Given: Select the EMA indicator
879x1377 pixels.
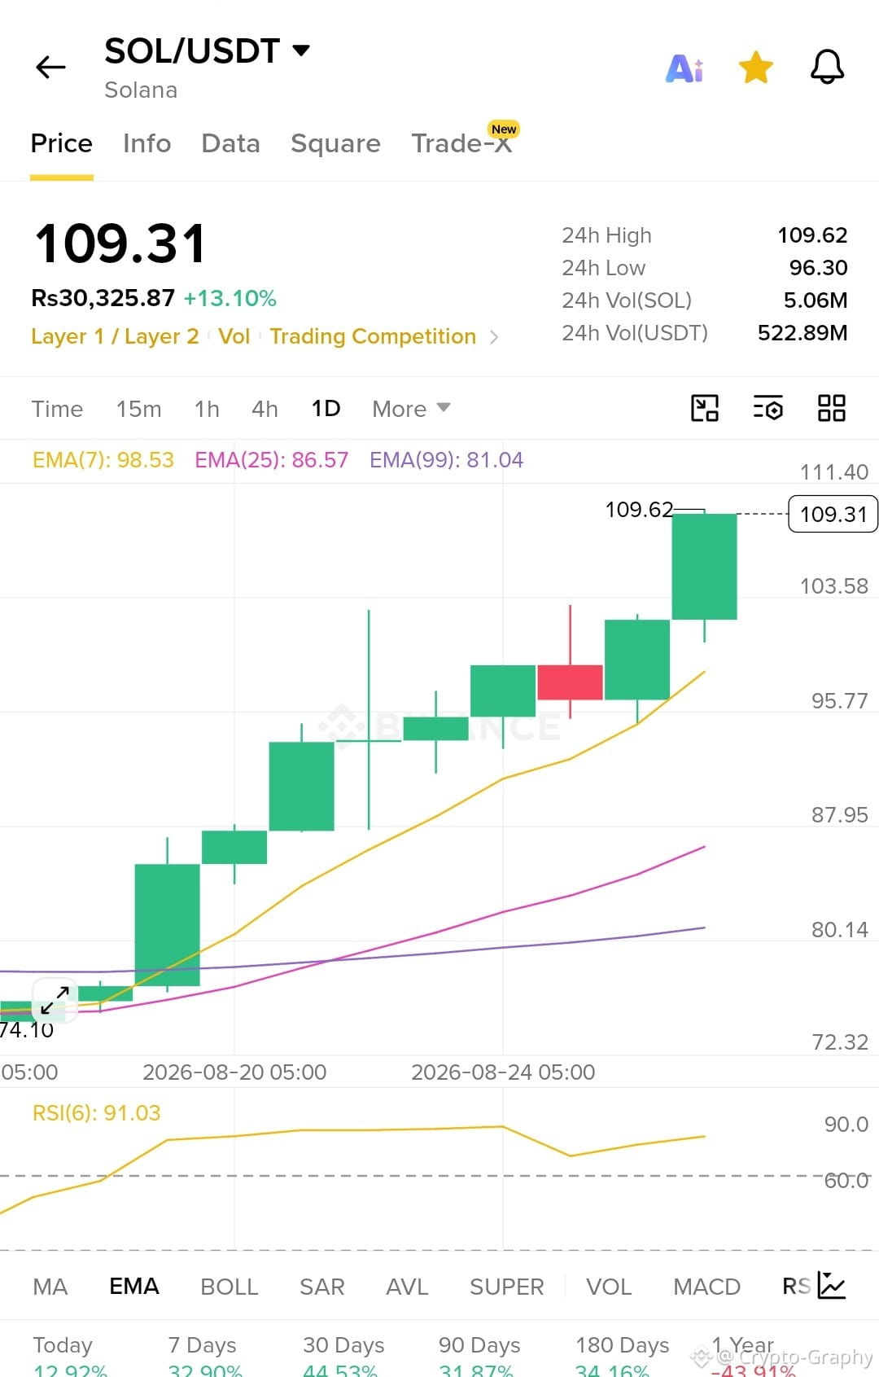Looking at the screenshot, I should 134,1287.
